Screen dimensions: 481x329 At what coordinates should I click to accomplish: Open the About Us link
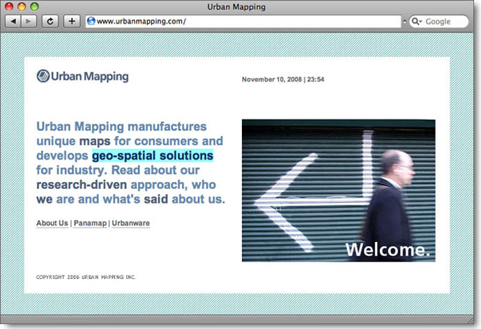click(52, 223)
